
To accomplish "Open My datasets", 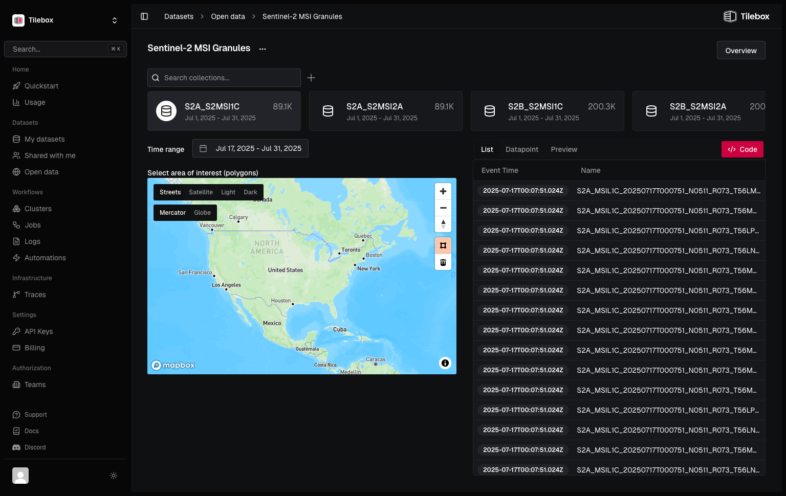I will [x=65, y=139].
